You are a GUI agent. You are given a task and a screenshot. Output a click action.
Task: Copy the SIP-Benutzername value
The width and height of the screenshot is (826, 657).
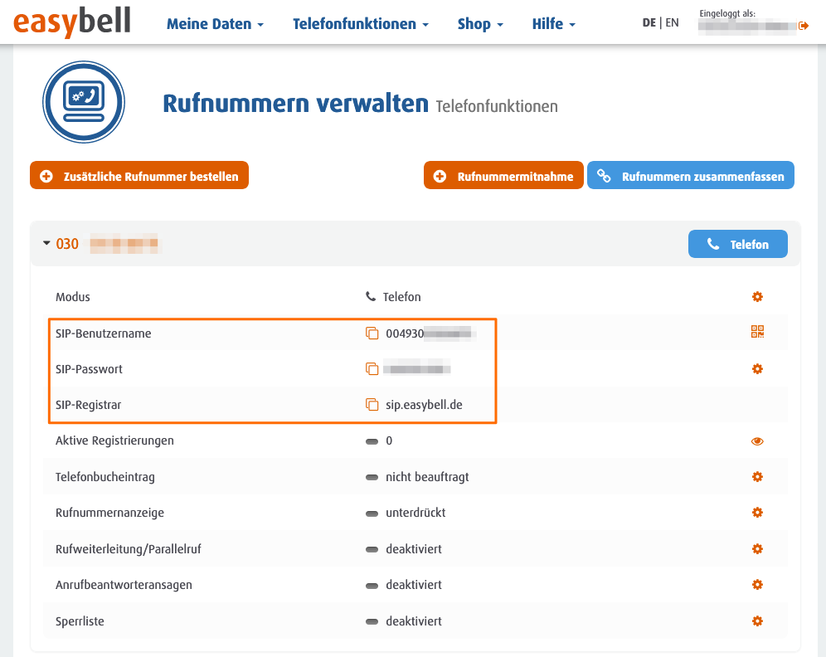point(372,333)
